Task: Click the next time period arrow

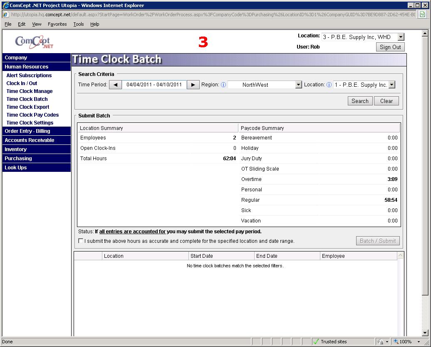Action: 193,85
